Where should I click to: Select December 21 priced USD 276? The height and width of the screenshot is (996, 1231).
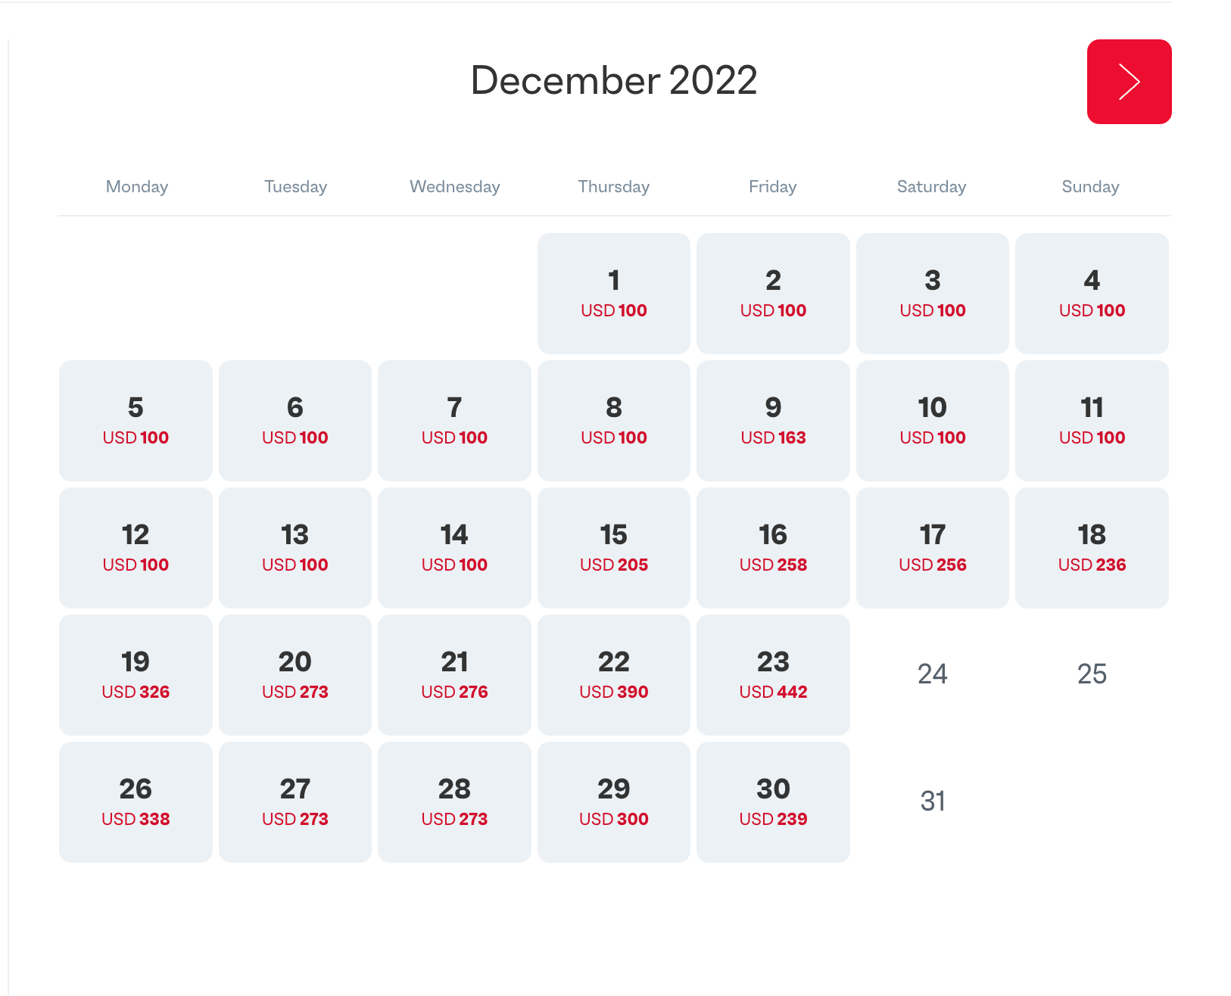(x=454, y=675)
